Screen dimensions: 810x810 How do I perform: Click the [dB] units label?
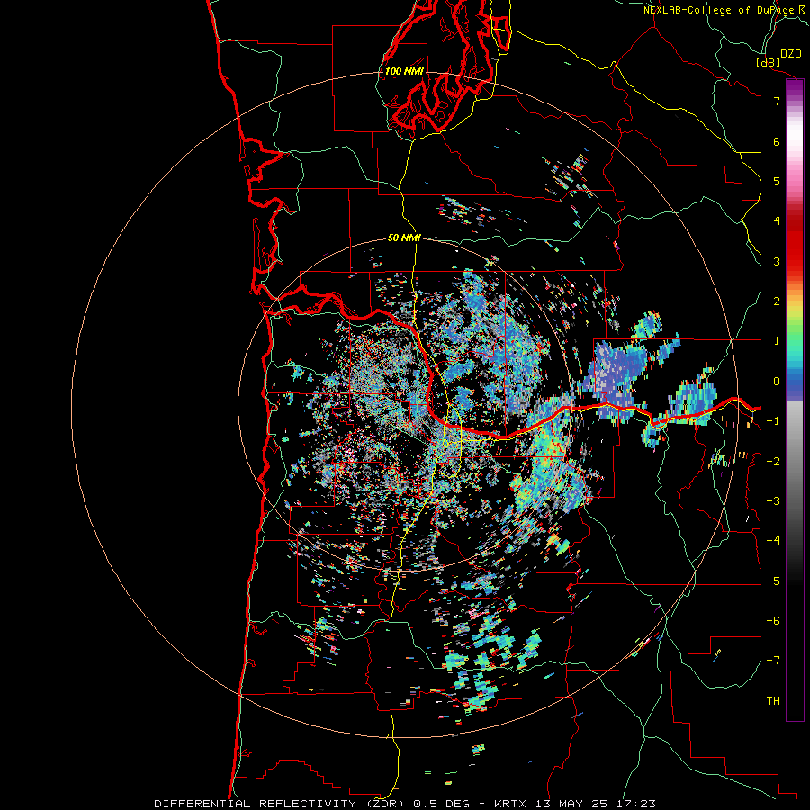(769, 62)
